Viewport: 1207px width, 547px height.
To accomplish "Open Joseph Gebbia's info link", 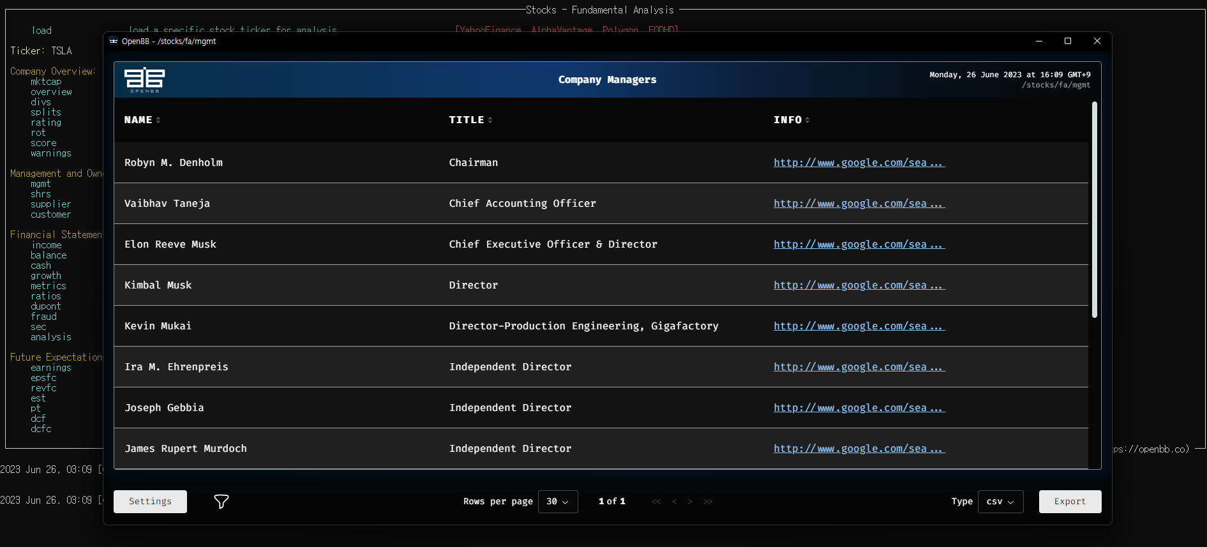I will coord(859,408).
